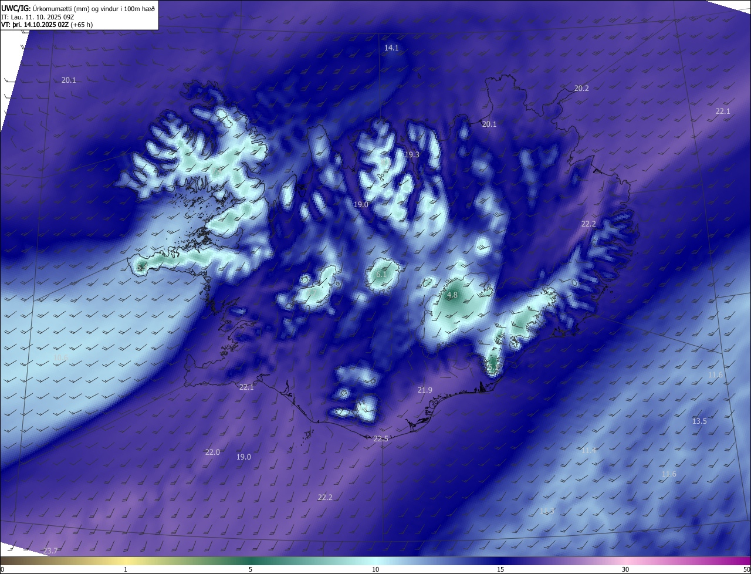
Task: Click the '15' tick on the color scale
Action: [500, 569]
